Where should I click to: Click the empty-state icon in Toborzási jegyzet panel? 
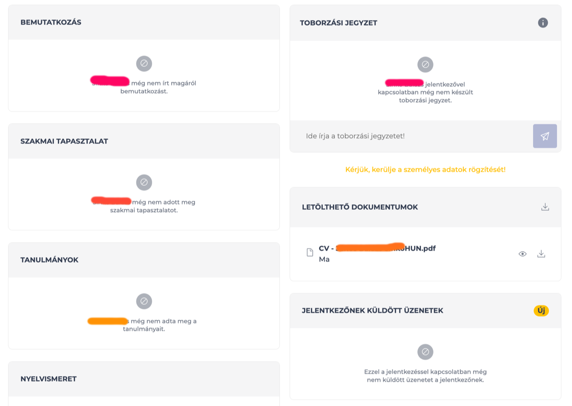pyautogui.click(x=425, y=64)
